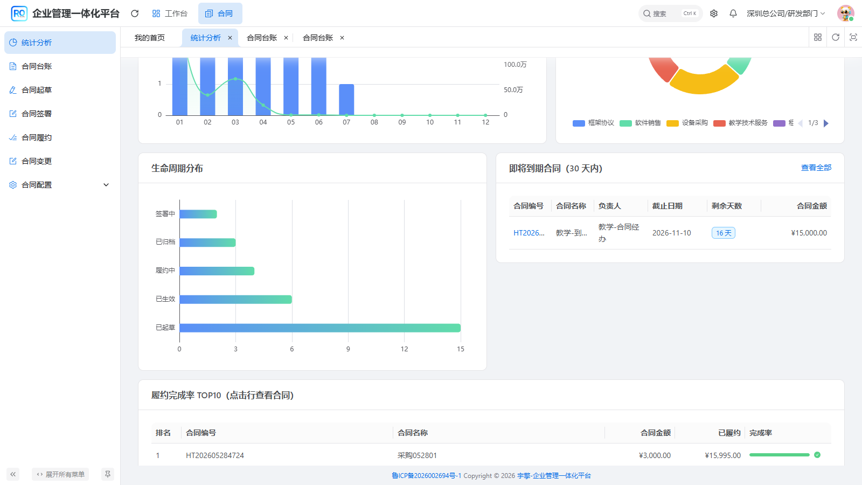Click the 已起草 lifecycle bar
The width and height of the screenshot is (862, 485).
[320, 328]
